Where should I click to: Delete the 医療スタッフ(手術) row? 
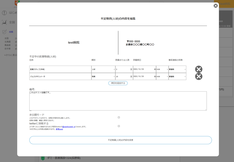(x=199, y=69)
